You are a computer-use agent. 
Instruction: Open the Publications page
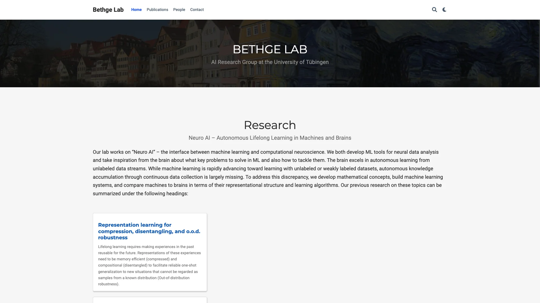click(157, 10)
